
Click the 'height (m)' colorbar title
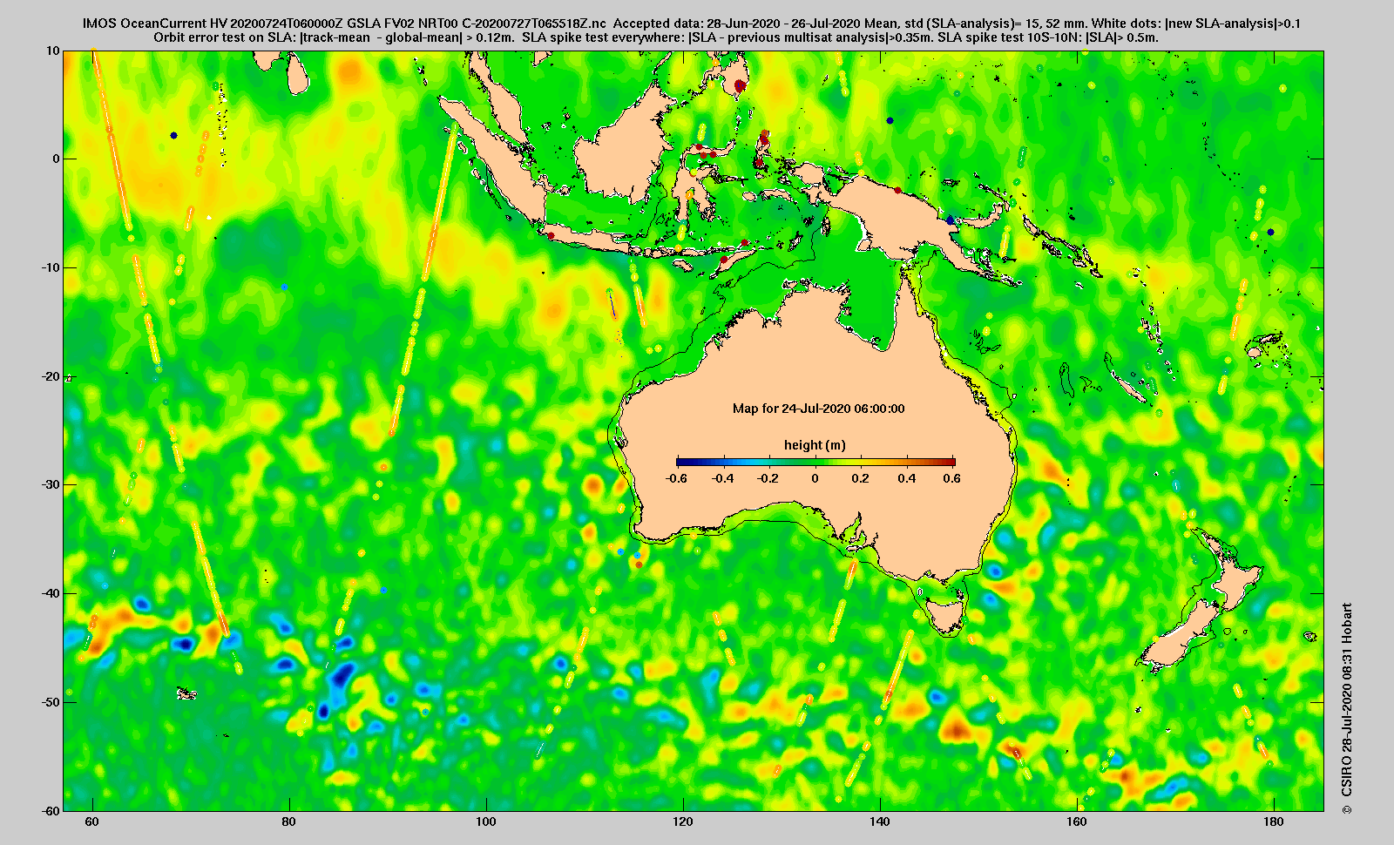click(815, 445)
